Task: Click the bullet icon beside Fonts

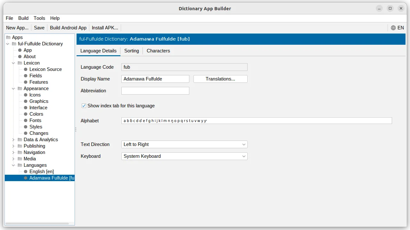Action: click(26, 120)
